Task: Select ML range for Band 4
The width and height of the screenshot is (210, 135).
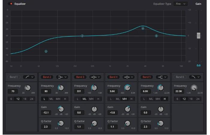Action: click(118, 99)
